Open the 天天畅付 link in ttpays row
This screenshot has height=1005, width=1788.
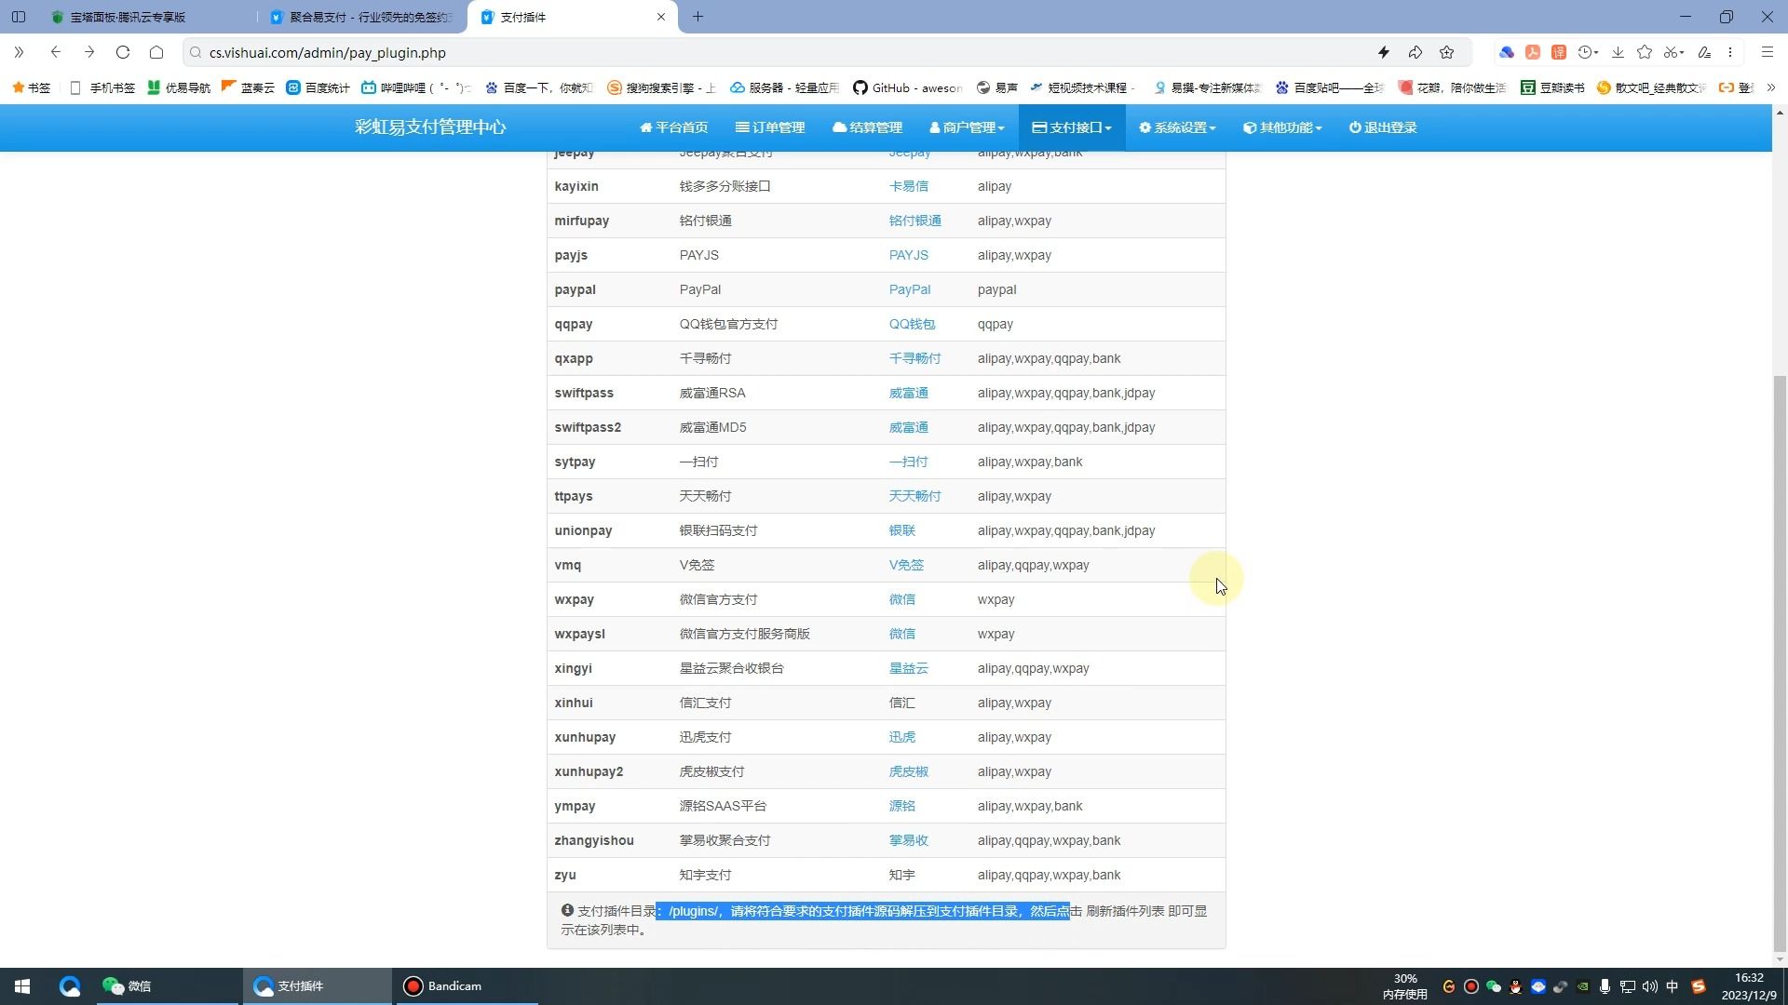click(914, 496)
